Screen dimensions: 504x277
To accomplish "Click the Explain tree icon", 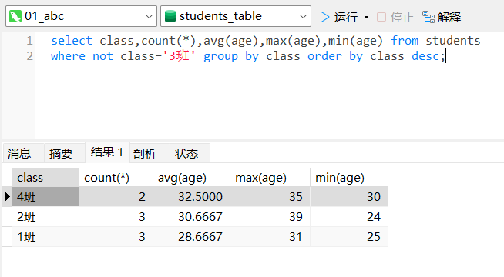I will pyautogui.click(x=428, y=17).
